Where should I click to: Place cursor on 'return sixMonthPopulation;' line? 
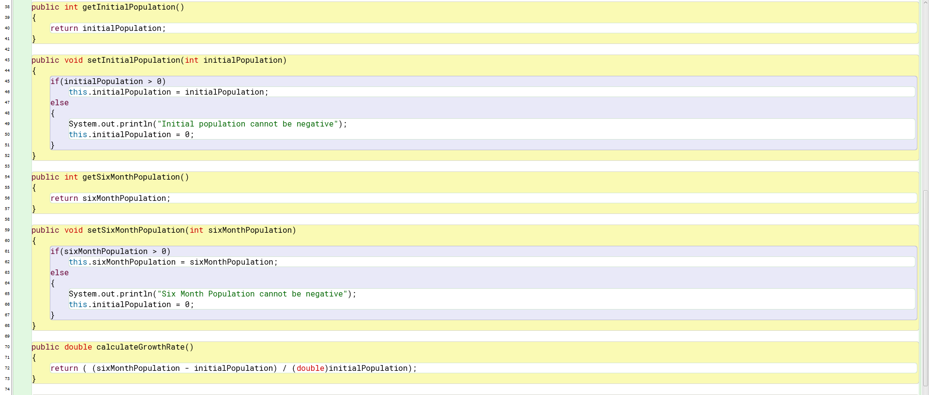click(110, 198)
